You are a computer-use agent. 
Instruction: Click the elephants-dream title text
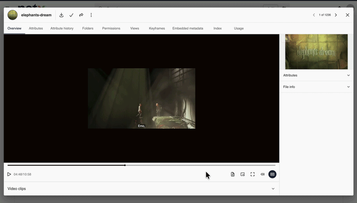[x=36, y=15]
